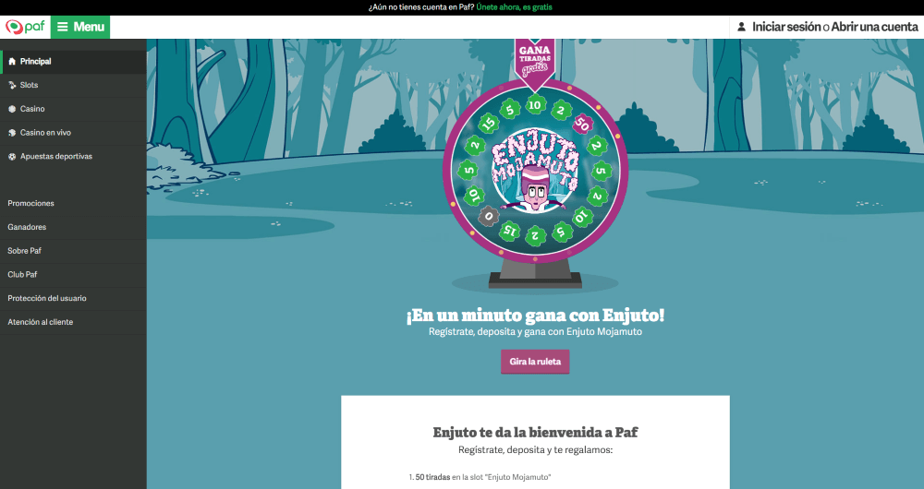Viewport: 924px width, 489px height.
Task: Click the purple 50 badge on wheel
Action: (x=581, y=125)
